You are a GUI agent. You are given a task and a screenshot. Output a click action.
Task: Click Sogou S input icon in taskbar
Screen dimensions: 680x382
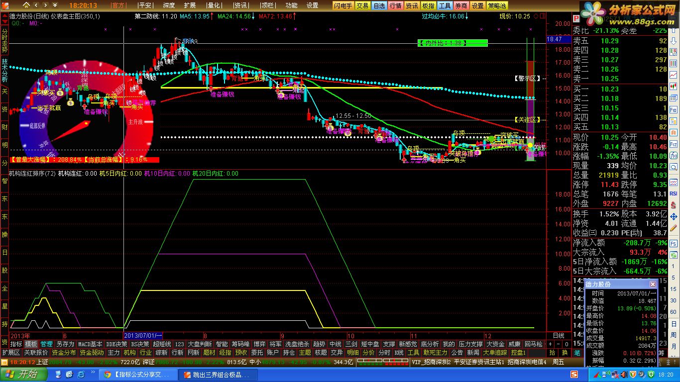574,374
